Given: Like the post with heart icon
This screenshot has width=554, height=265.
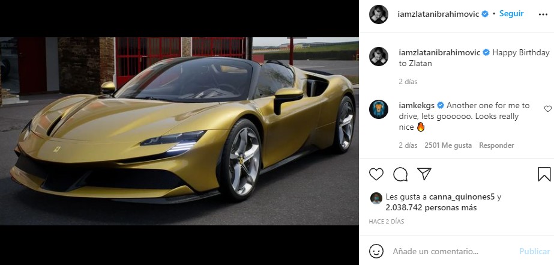Looking at the screenshot, I should click(x=376, y=174).
